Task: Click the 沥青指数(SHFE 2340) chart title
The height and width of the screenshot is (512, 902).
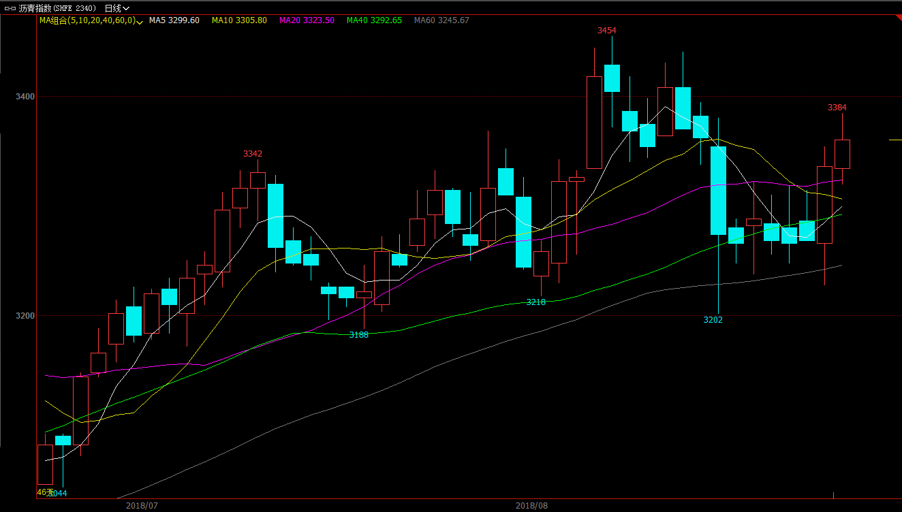Action: pyautogui.click(x=58, y=8)
